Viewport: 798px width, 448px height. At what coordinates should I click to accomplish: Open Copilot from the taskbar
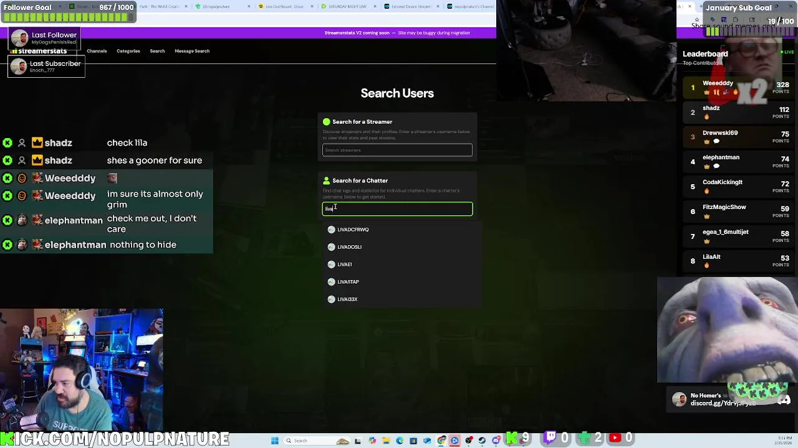pos(372,441)
